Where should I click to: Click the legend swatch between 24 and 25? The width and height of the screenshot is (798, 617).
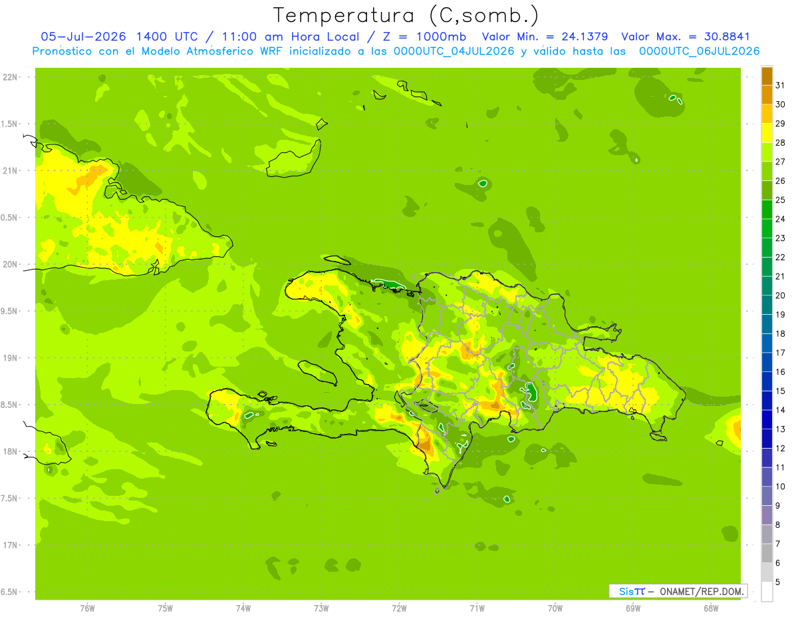tap(767, 210)
